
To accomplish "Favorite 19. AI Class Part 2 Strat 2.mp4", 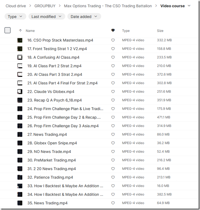I will pos(113,66).
